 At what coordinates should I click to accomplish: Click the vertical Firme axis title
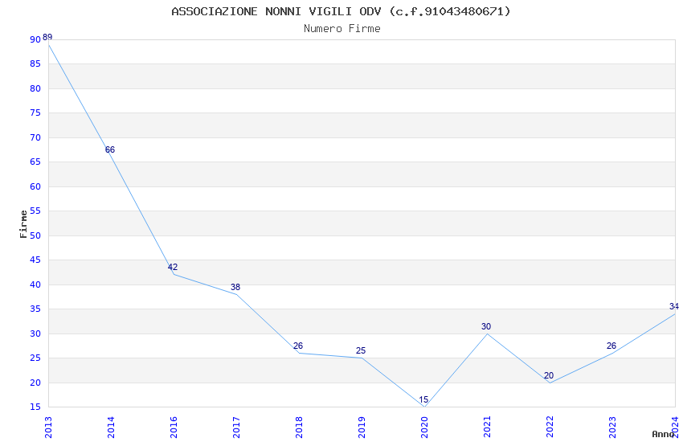tap(23, 224)
